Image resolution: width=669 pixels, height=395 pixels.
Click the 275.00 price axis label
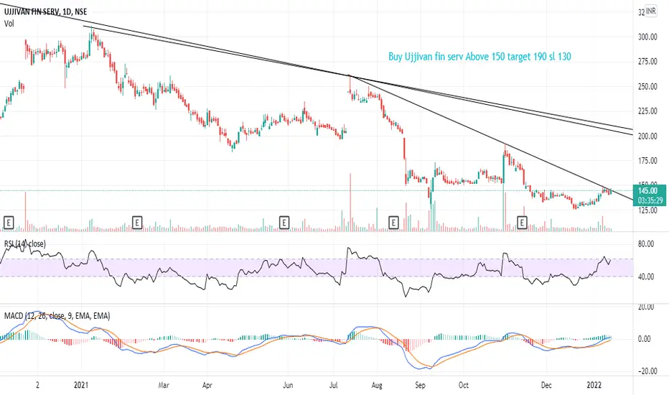[x=647, y=62]
